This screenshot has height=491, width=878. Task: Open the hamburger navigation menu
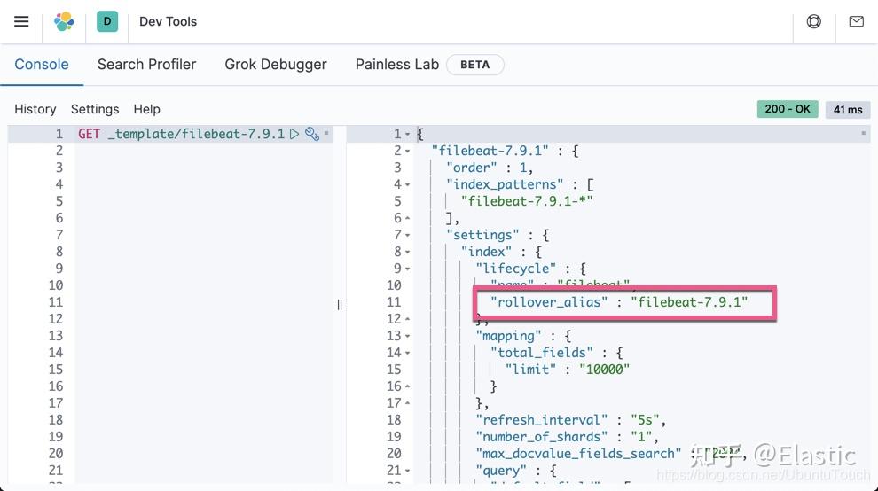click(x=21, y=22)
